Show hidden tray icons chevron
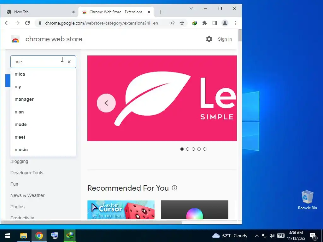 point(257,236)
